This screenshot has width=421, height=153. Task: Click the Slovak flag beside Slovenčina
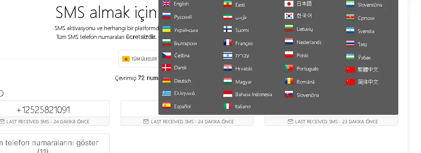coord(289,94)
